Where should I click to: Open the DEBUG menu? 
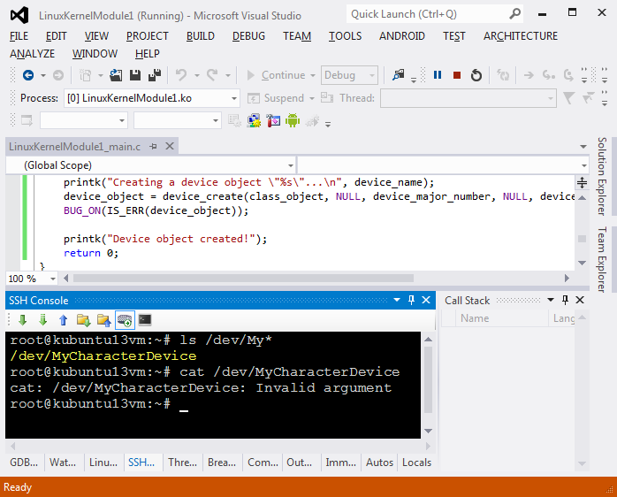click(248, 36)
